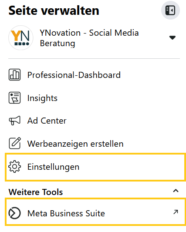This screenshot has width=186, height=232.
Task: Select YNovation - Social Media Beratung page name
Action: pos(89,38)
